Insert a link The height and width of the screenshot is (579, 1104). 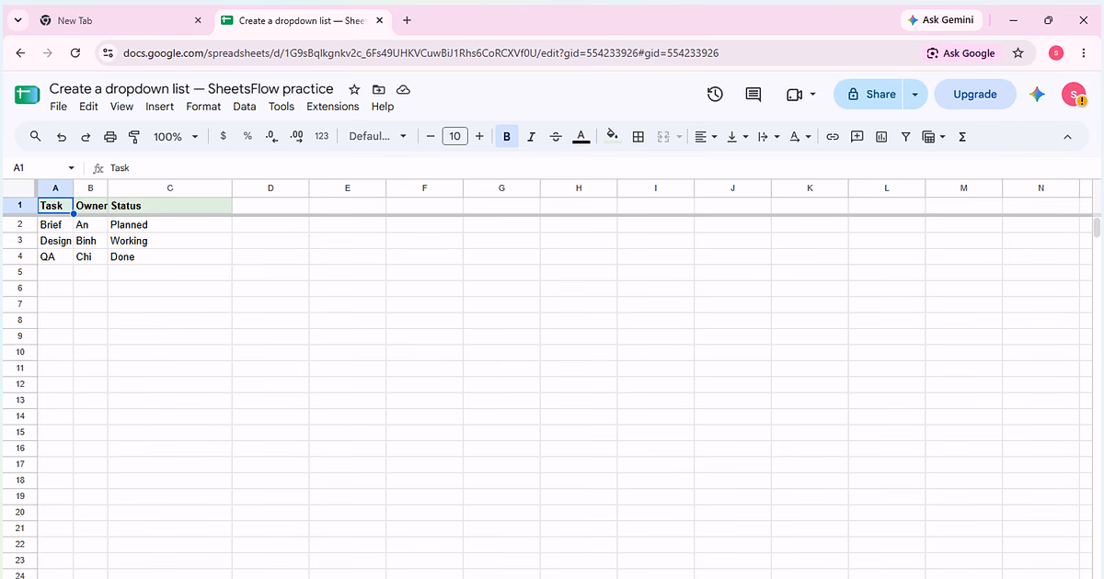pyautogui.click(x=833, y=136)
